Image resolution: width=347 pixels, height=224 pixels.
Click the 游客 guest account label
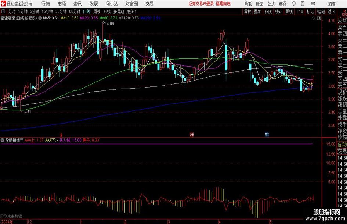click(332, 4)
